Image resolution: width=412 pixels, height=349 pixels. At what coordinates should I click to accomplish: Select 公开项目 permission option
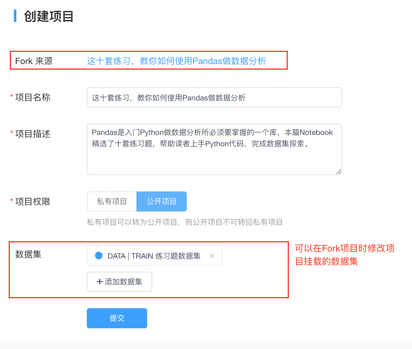click(x=162, y=201)
